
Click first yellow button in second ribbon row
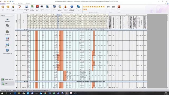click(x=84, y=9)
